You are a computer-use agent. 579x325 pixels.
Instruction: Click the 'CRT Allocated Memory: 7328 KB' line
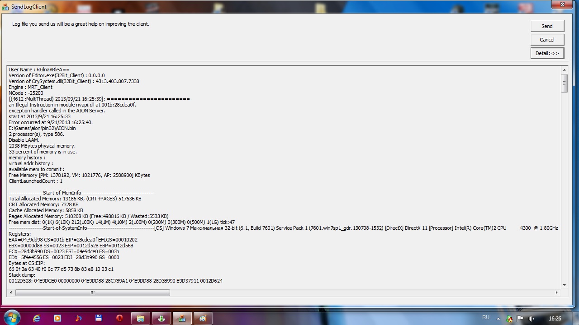[x=43, y=204]
